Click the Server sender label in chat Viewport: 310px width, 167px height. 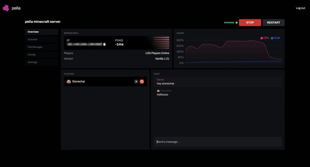pos(160,80)
